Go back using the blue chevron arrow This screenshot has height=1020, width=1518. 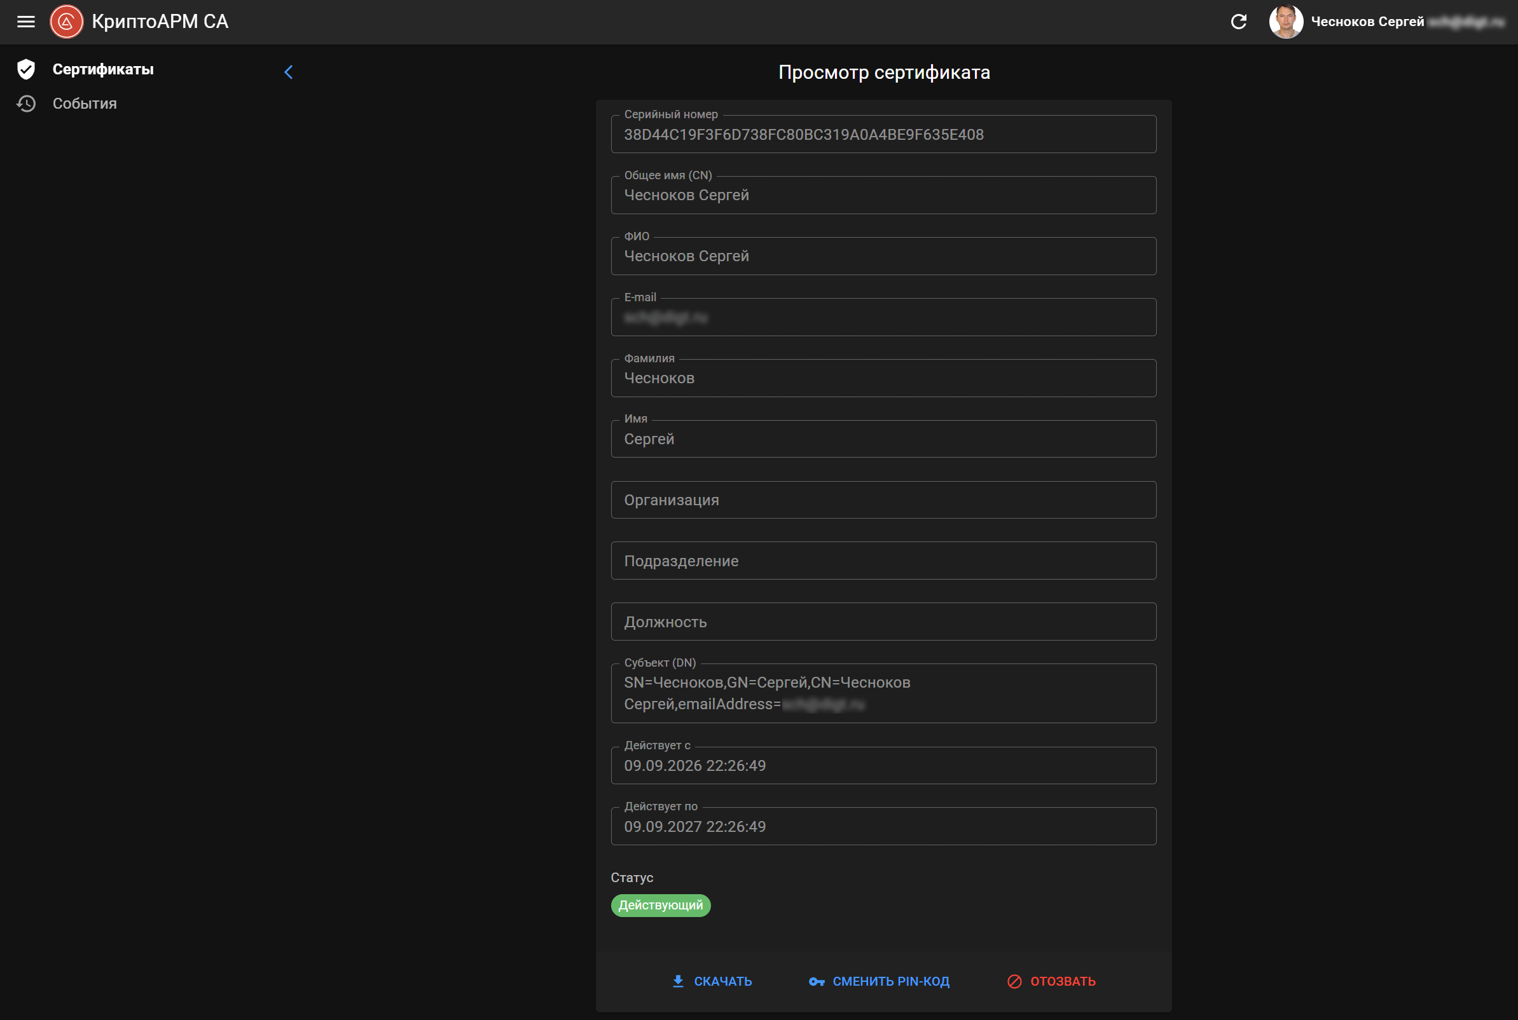point(288,72)
